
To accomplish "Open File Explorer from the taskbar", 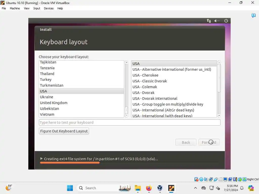I will [138, 188].
